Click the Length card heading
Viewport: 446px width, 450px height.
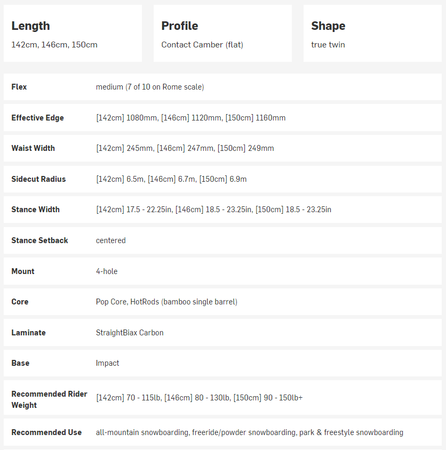point(30,26)
